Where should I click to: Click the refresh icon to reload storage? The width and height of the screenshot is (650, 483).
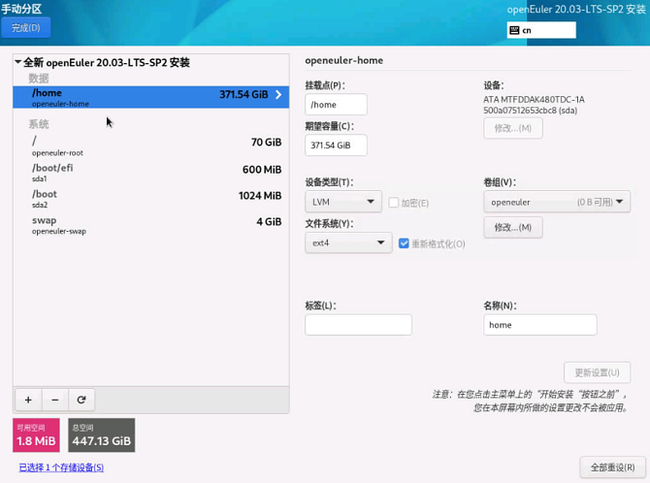(x=81, y=400)
